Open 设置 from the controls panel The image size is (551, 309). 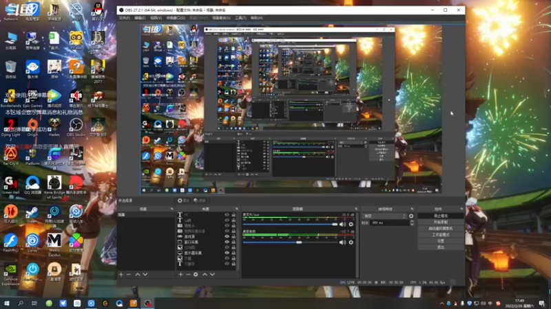click(441, 241)
